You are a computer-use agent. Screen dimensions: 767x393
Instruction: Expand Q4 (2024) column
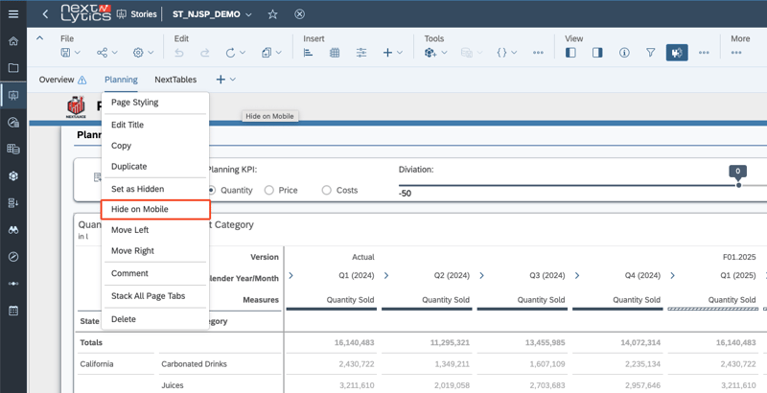pos(577,276)
